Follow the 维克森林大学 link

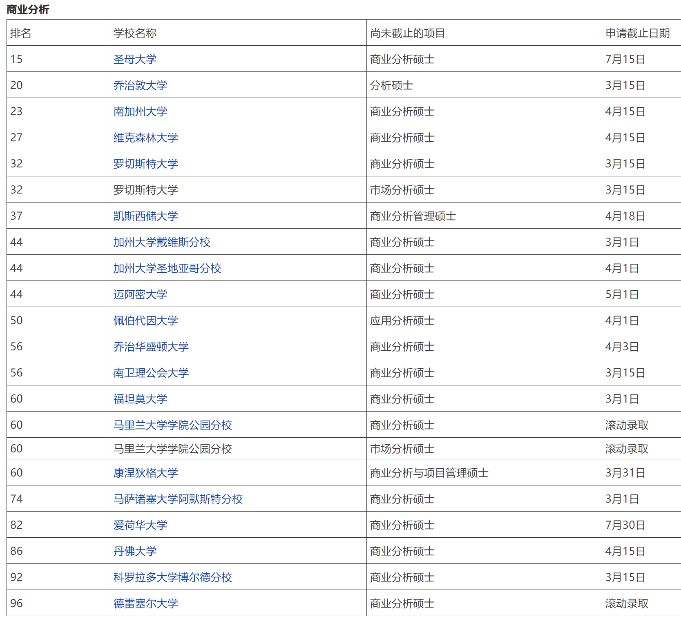pos(145,138)
